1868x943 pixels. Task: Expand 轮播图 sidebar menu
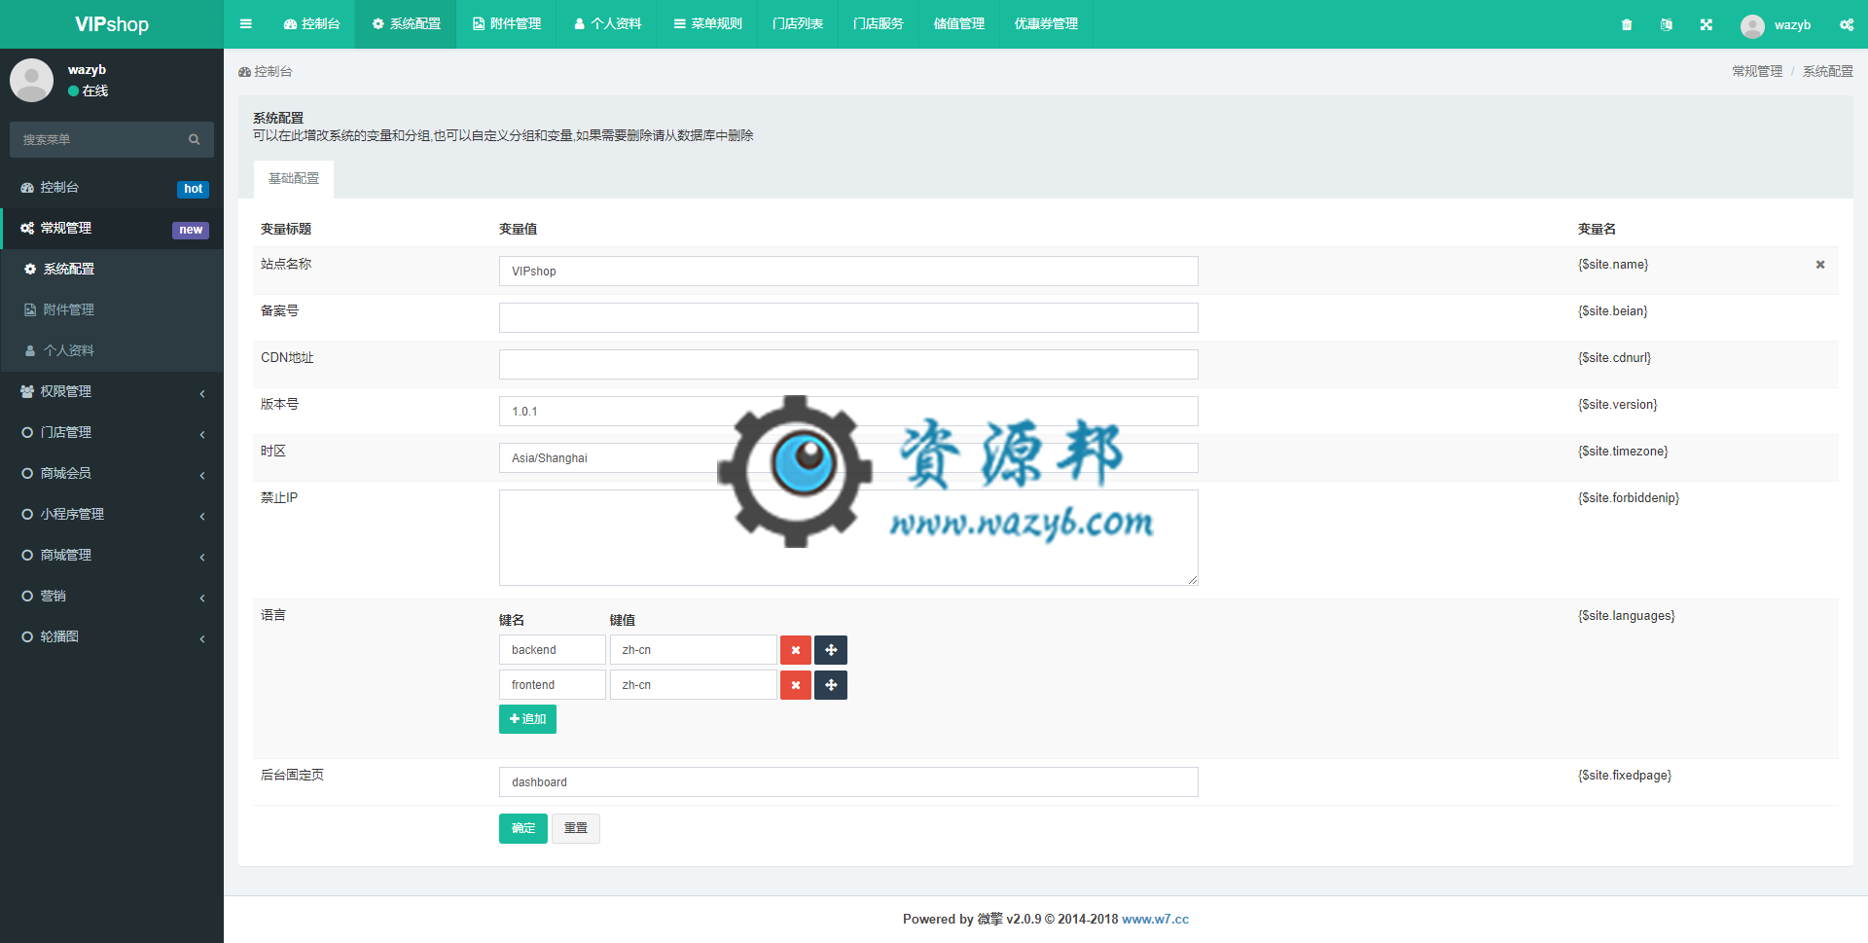point(112,637)
